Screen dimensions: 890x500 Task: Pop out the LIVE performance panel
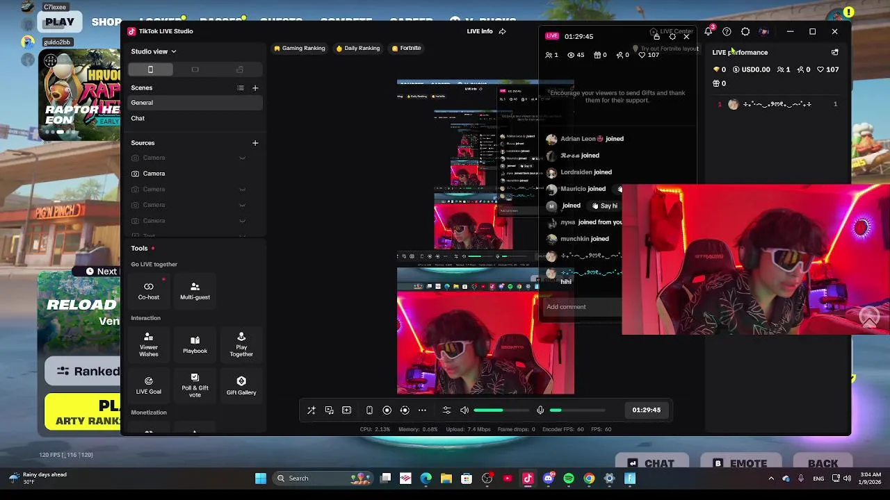point(835,52)
